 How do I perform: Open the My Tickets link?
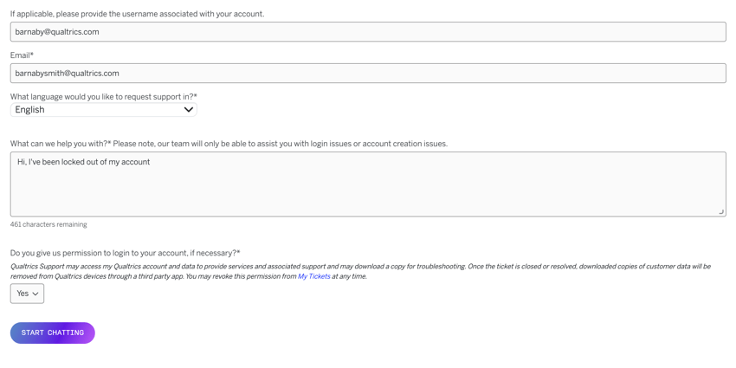coord(314,276)
